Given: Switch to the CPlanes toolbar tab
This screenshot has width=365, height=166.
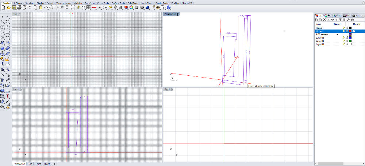Looking at the screenshot, I should (x=18, y=3).
